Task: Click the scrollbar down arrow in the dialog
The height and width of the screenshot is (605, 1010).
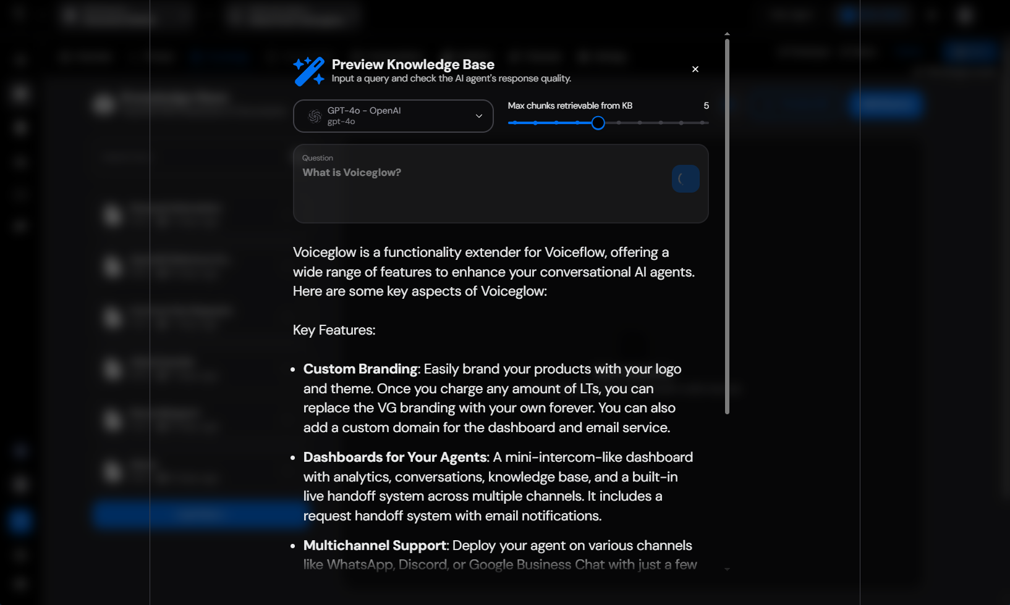Action: pos(727,569)
